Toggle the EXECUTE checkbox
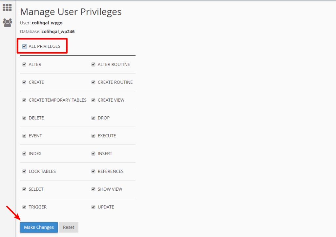Viewport: 336px width, 237px height. coord(94,136)
